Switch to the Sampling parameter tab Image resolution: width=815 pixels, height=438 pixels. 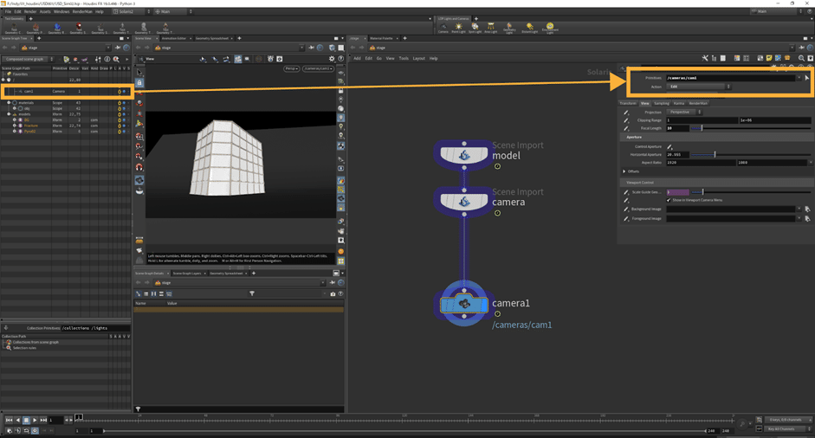click(x=661, y=103)
